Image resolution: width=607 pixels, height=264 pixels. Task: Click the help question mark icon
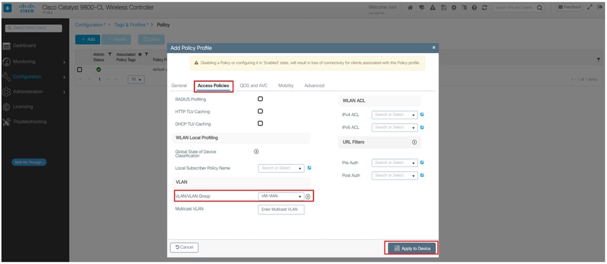pyautogui.click(x=474, y=8)
